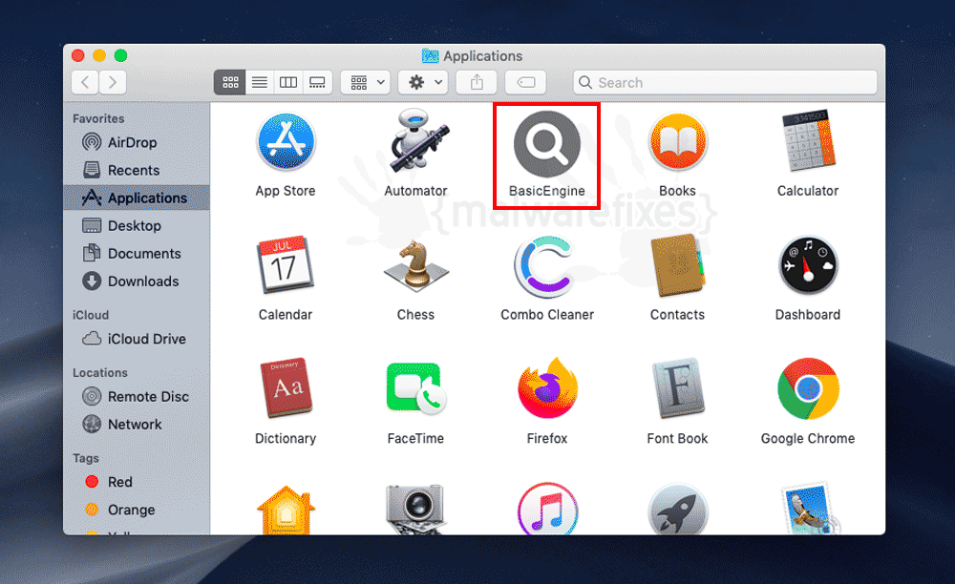Open the gear action menu
The image size is (955, 584).
[x=423, y=82]
